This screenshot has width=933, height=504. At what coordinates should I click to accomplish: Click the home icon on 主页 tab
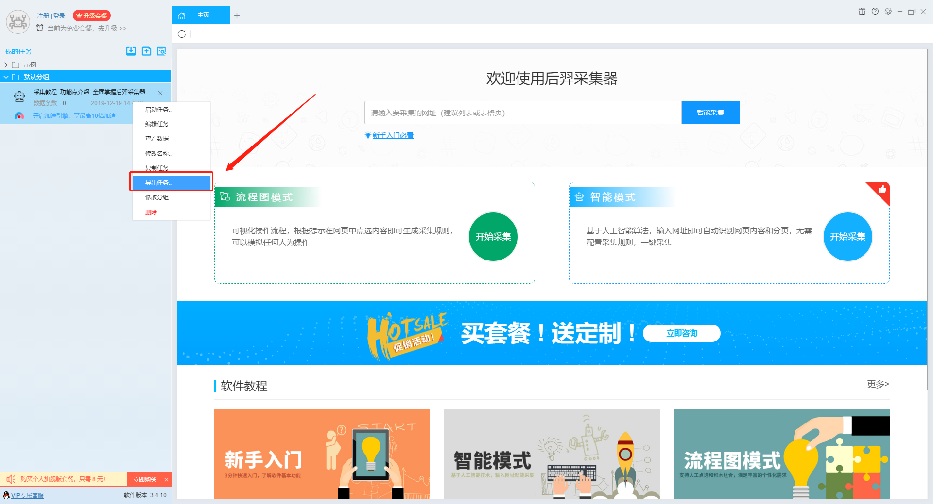[x=182, y=16]
